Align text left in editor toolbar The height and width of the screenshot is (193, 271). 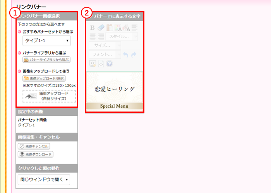[x=134, y=27]
